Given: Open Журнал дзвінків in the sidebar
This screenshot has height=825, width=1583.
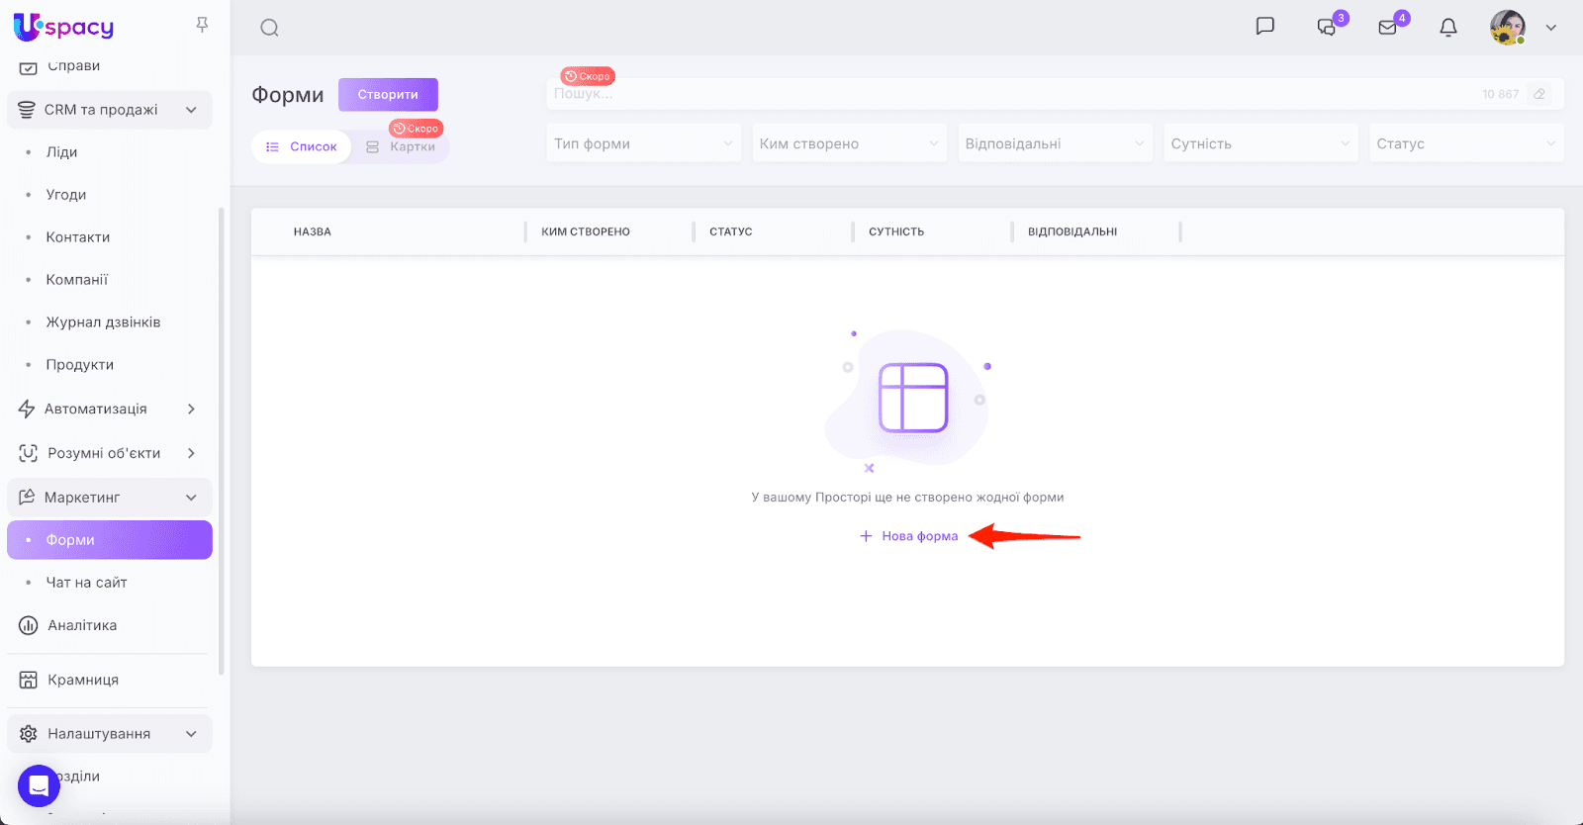Looking at the screenshot, I should (103, 322).
